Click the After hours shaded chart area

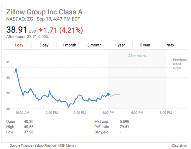(137, 79)
